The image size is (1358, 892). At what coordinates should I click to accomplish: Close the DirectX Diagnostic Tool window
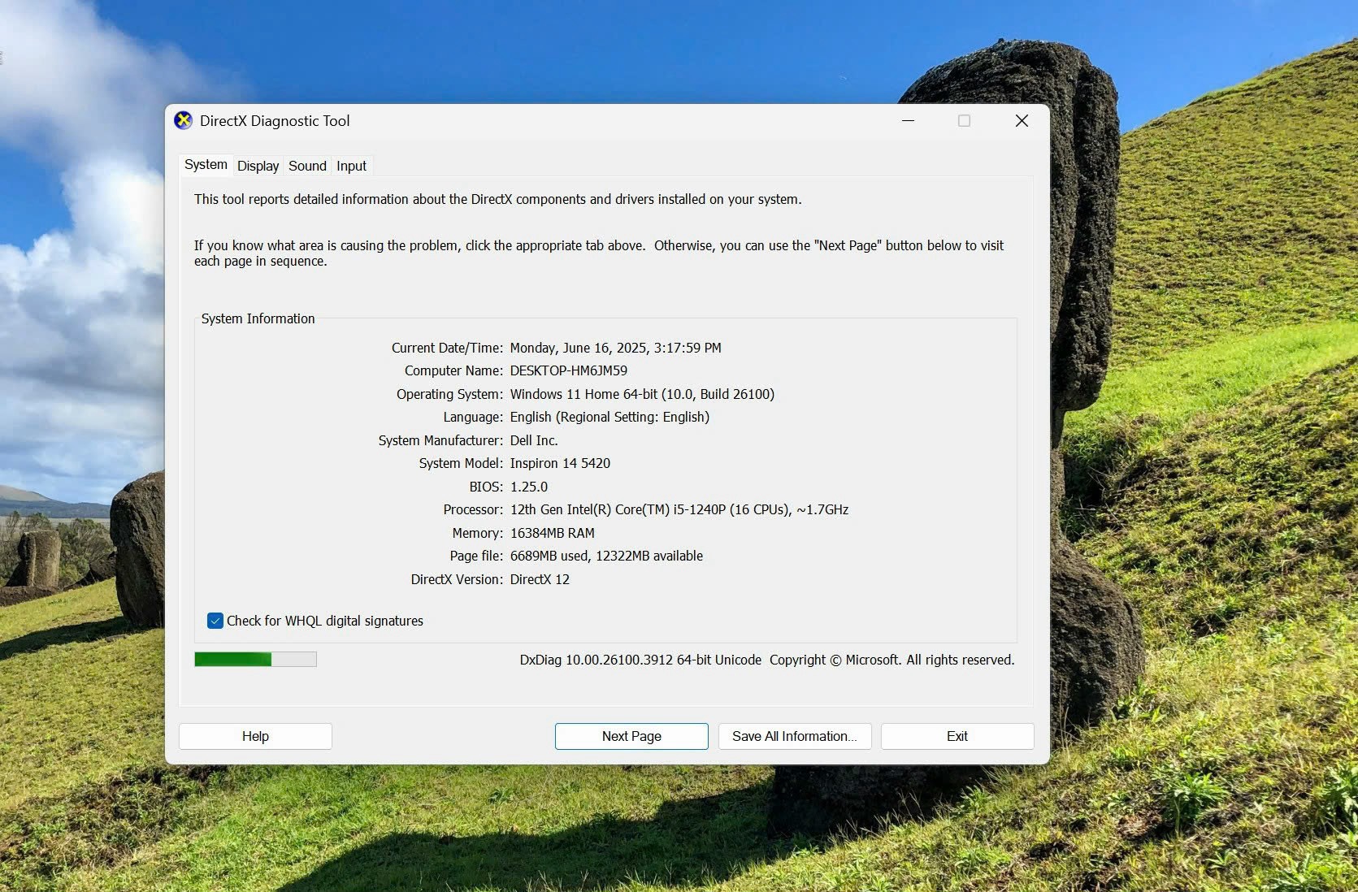[1022, 121]
